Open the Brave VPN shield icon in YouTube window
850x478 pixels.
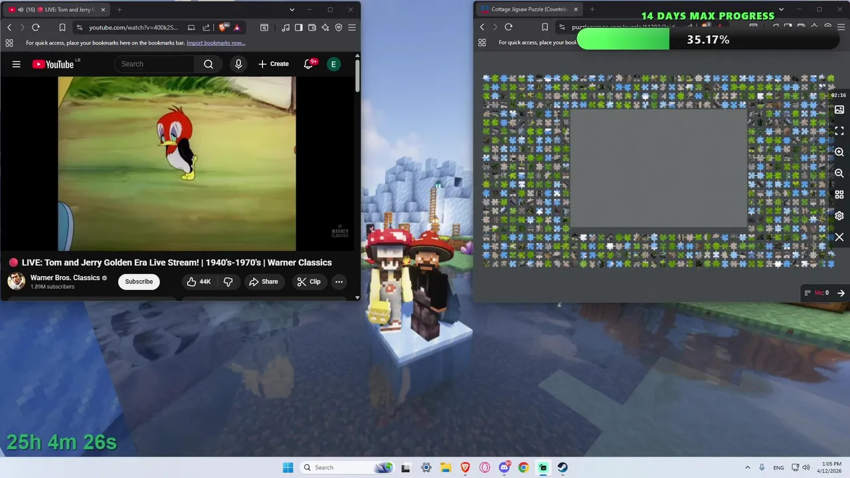339,27
